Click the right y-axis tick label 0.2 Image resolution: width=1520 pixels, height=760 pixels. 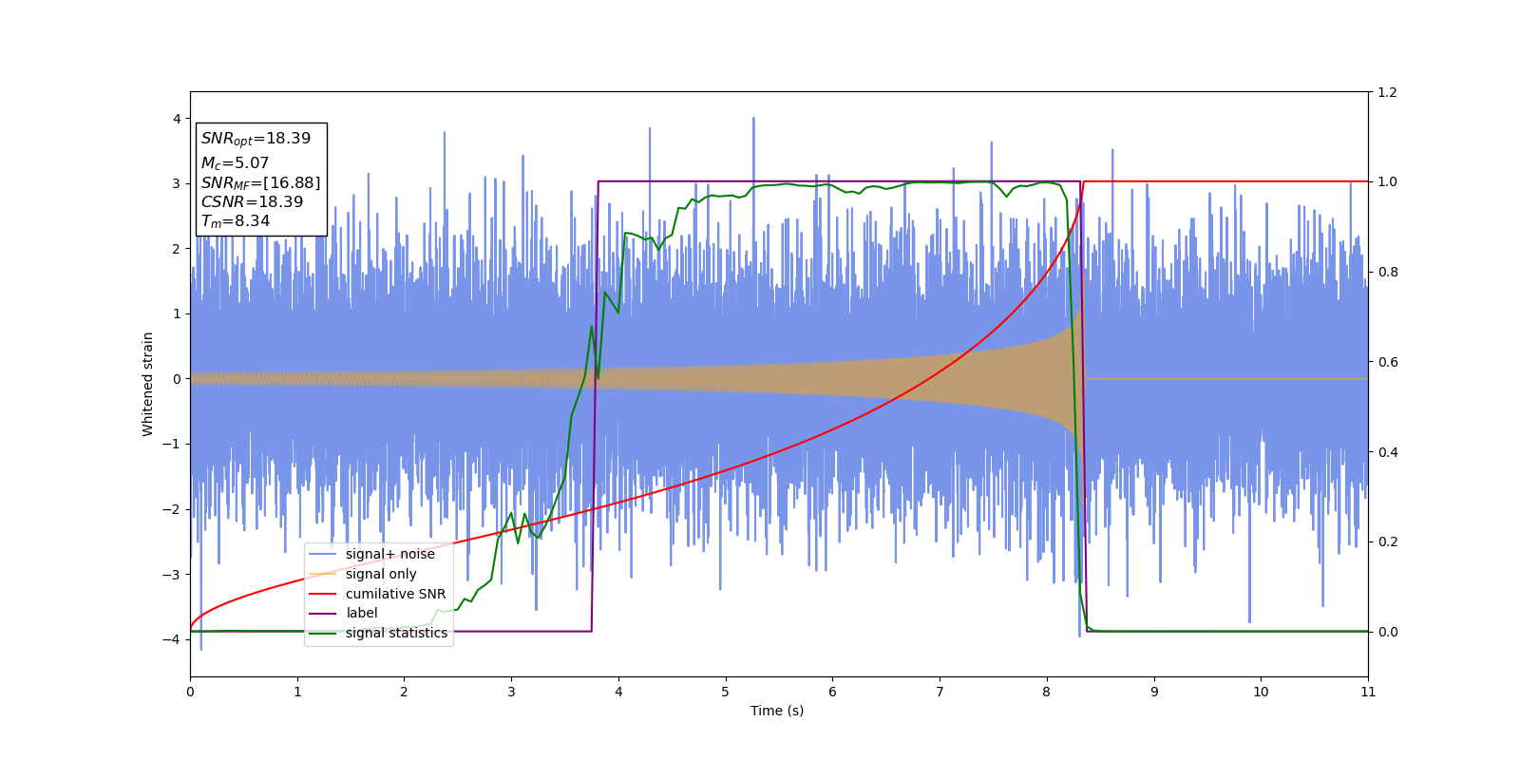(x=1388, y=542)
